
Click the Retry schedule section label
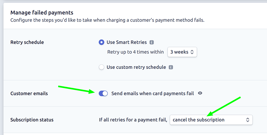[x=27, y=42]
